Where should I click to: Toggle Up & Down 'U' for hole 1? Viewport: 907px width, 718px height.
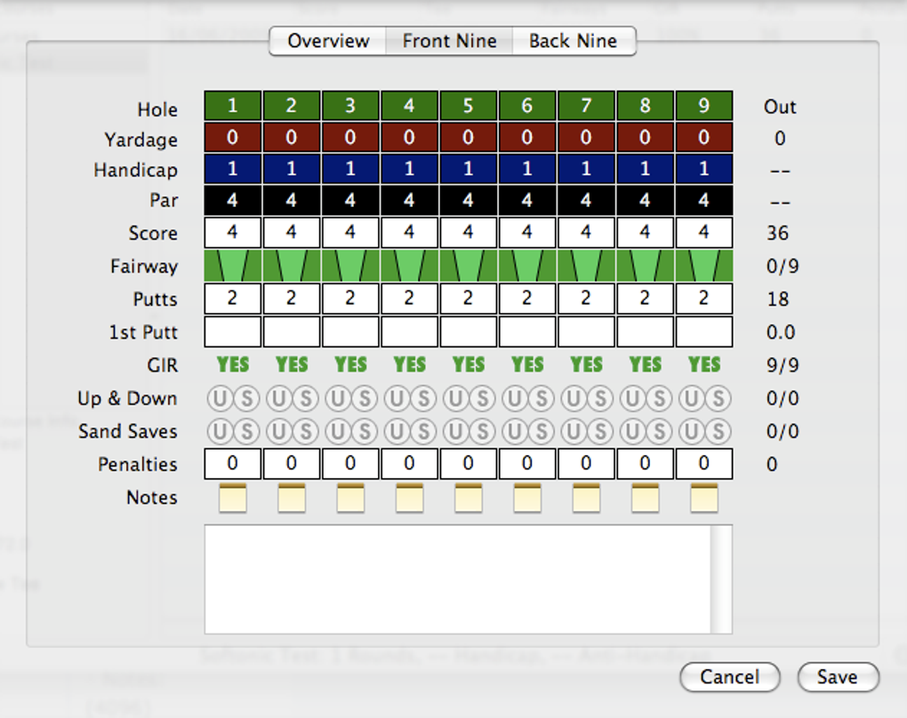tap(220, 398)
